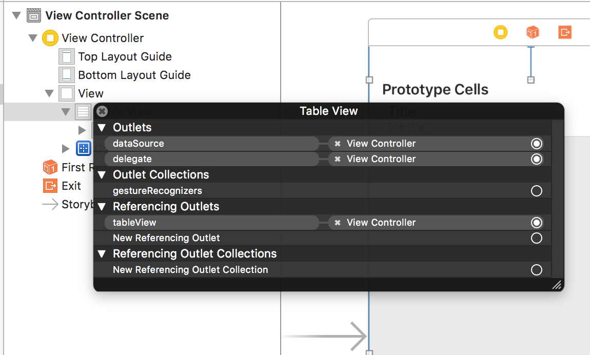Remove dataSource connection with its x button

(x=338, y=144)
